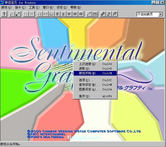Click the greyed barrel-shaped toolbar icon
Screen dimensions: 166x147
[x=57, y=14]
